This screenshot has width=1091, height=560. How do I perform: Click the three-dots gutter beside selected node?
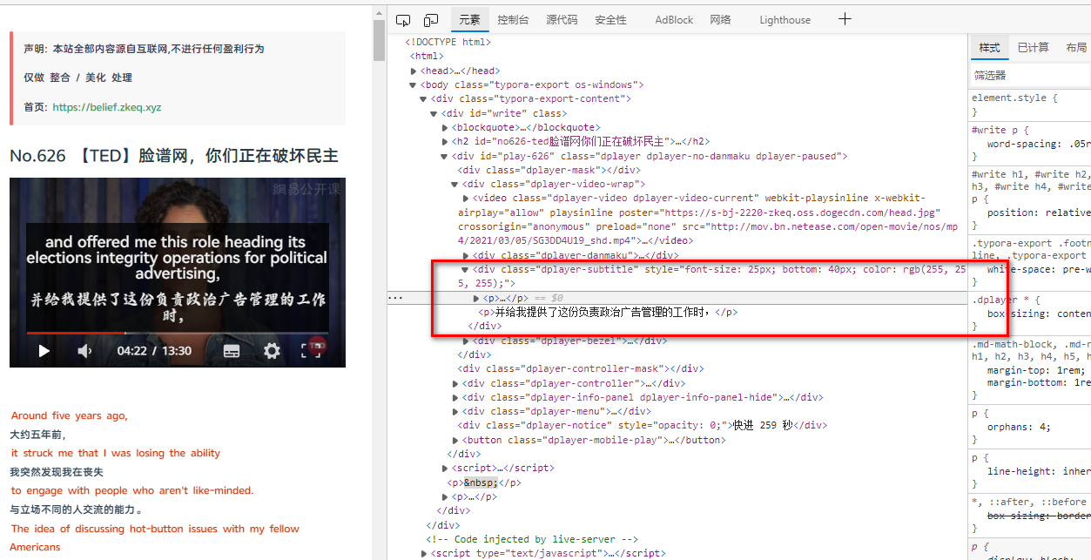click(x=396, y=298)
